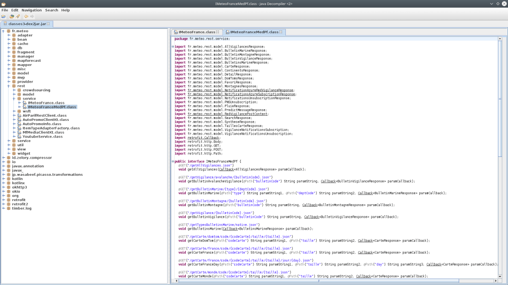Image resolution: width=508 pixels, height=285 pixels.
Task: Click the Search rocket toolbar icon
Action: click(18, 17)
